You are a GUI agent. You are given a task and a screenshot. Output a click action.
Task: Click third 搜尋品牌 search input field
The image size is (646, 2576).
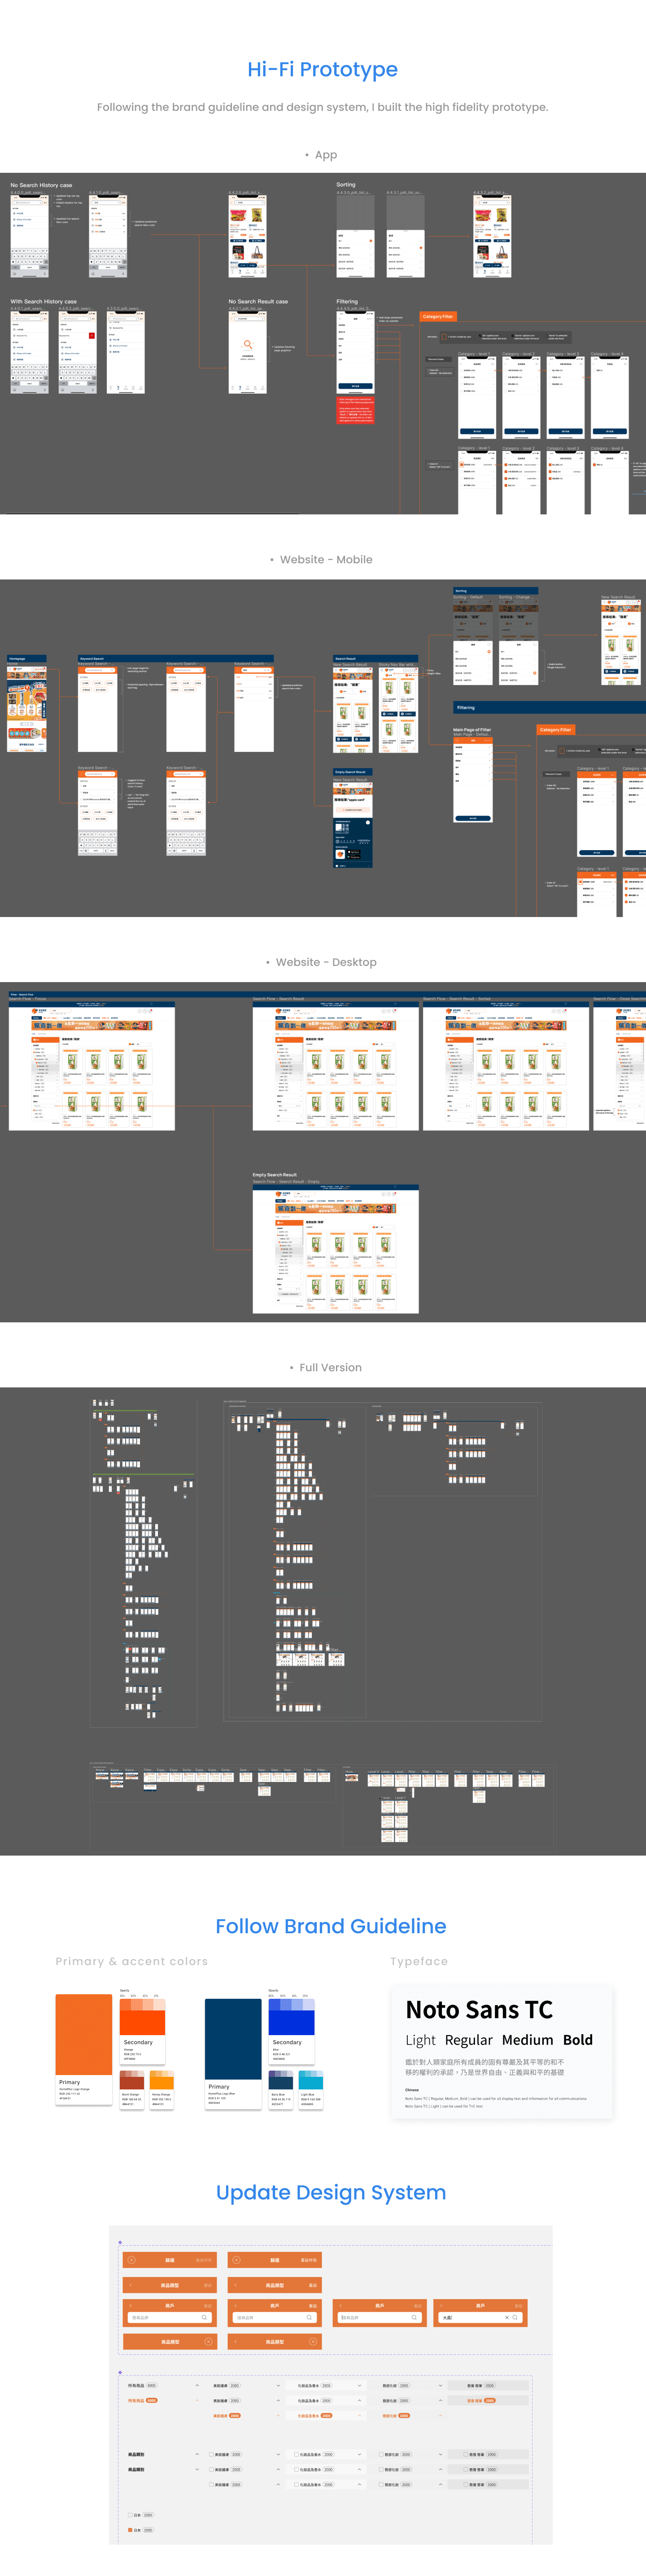point(375,2317)
